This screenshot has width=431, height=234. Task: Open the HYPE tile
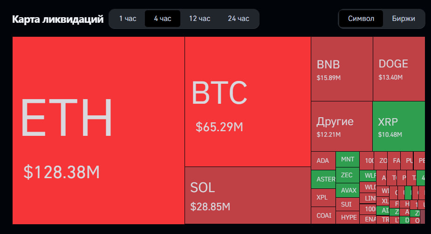pyautogui.click(x=348, y=217)
